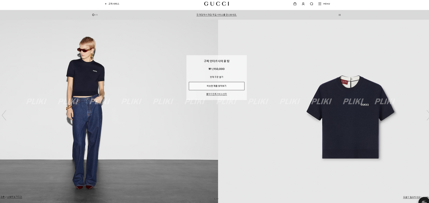Click the 도움이 필요하세요 help link

[x=412, y=197]
